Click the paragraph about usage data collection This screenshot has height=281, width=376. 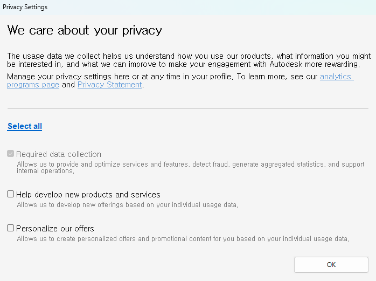click(189, 60)
